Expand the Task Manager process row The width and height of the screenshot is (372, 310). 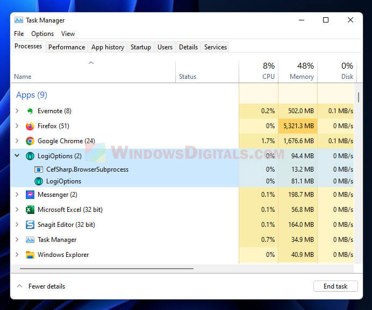17,240
